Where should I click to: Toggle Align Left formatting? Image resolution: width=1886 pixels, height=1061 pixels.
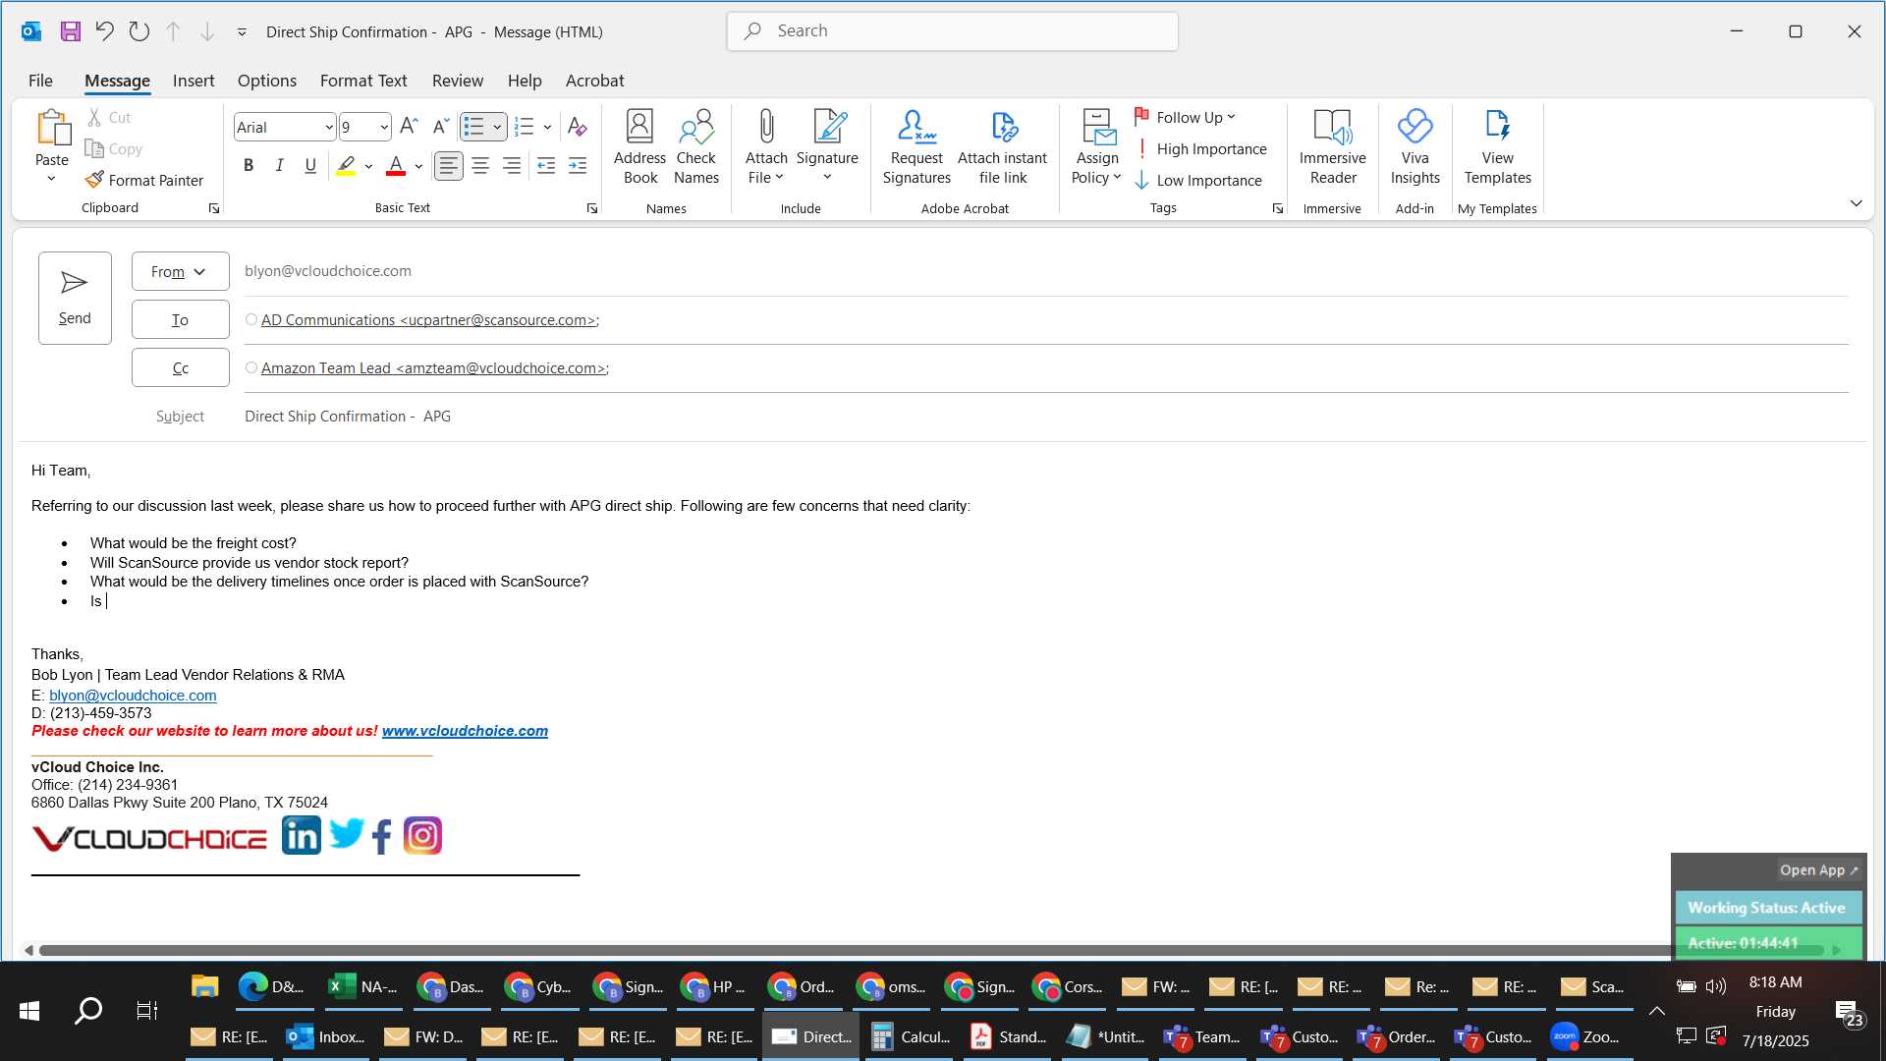coord(449,166)
